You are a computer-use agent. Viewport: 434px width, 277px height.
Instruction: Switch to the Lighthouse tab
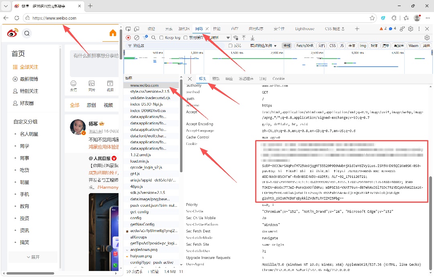(x=305, y=29)
